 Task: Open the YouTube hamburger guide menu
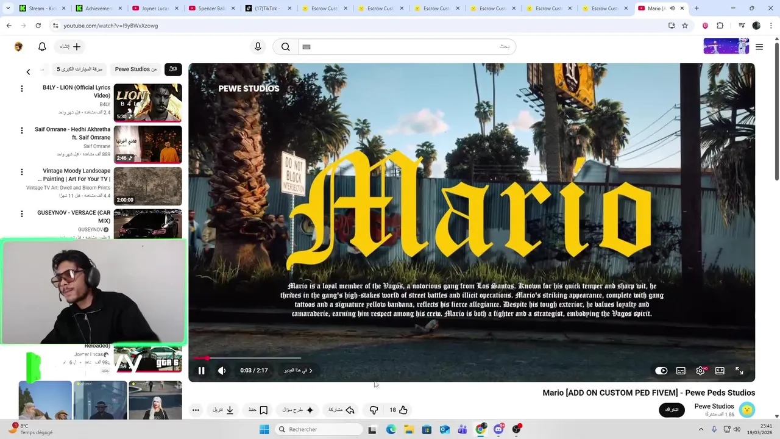point(759,47)
